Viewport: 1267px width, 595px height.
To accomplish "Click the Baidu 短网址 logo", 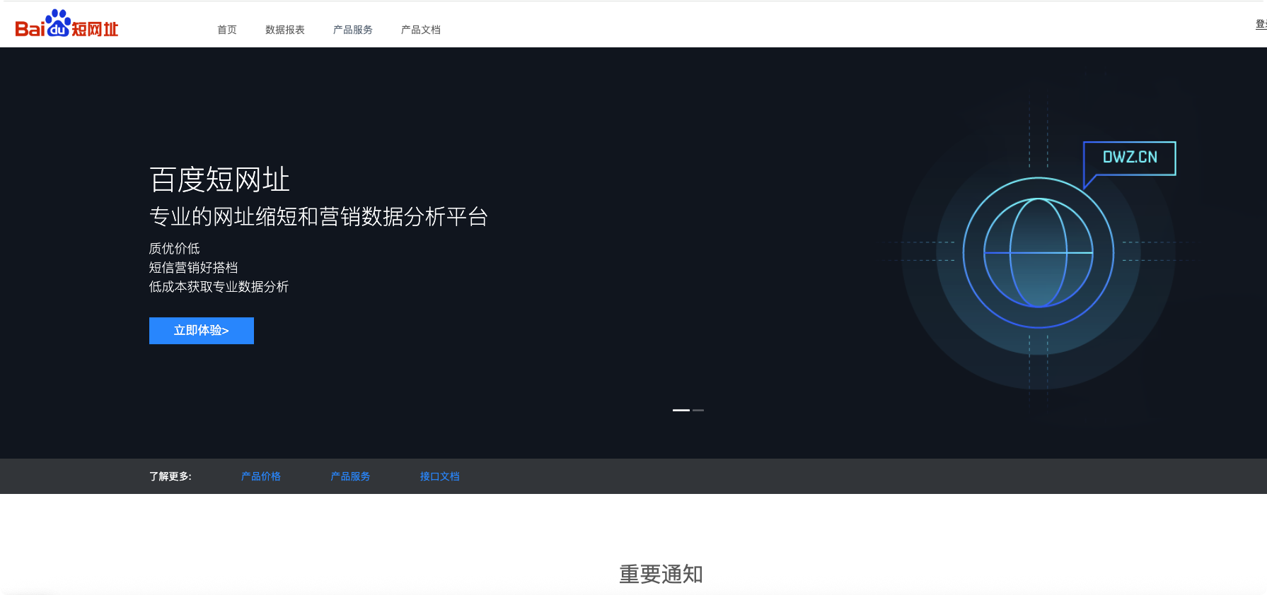I will click(66, 23).
